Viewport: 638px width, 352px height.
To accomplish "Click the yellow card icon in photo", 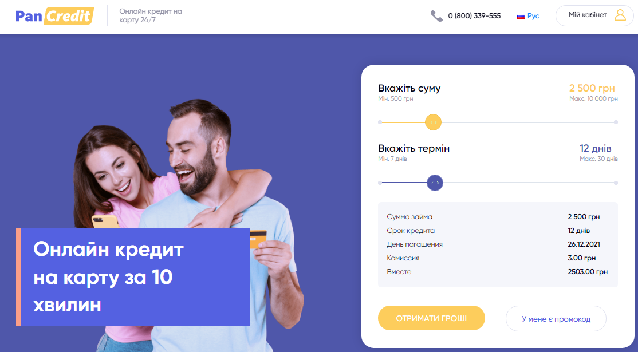I will (x=258, y=239).
